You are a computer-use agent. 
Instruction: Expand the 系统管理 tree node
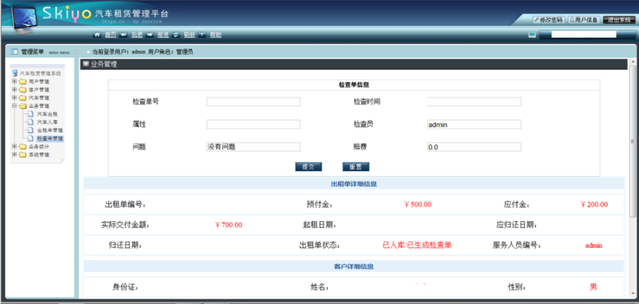pyautogui.click(x=14, y=154)
